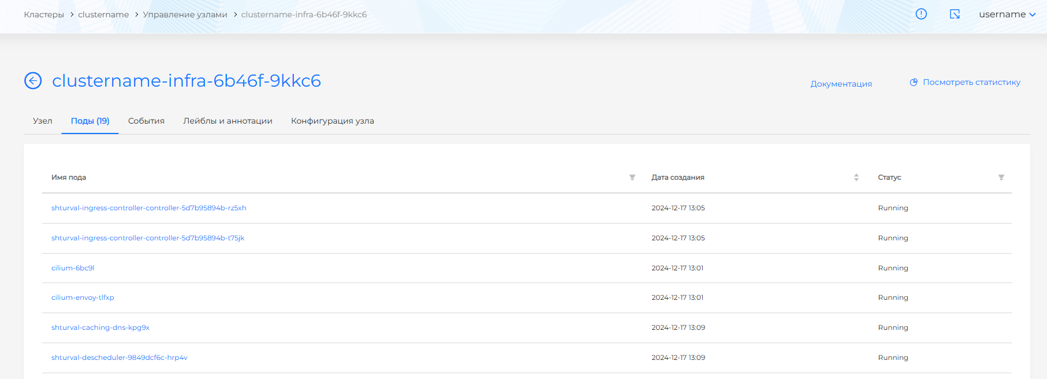Select the Поды (19) tab
The image size is (1047, 379).
tap(90, 121)
